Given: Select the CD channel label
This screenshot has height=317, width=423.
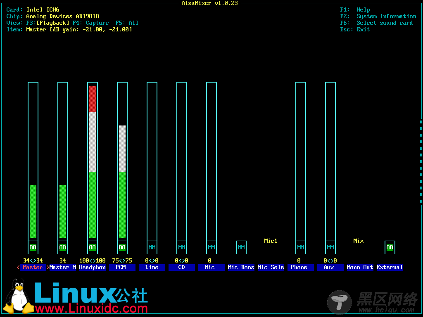Looking at the screenshot, I should click(182, 267).
